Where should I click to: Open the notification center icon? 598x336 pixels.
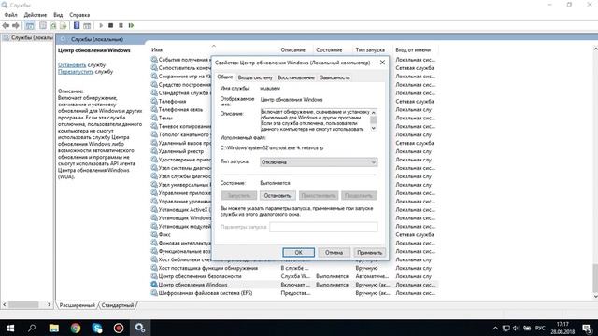588,328
